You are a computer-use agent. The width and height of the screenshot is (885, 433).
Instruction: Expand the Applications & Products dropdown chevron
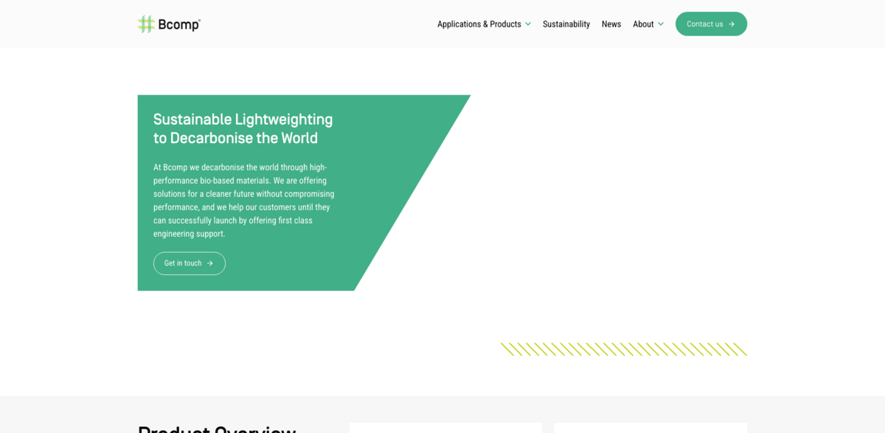[x=530, y=24]
